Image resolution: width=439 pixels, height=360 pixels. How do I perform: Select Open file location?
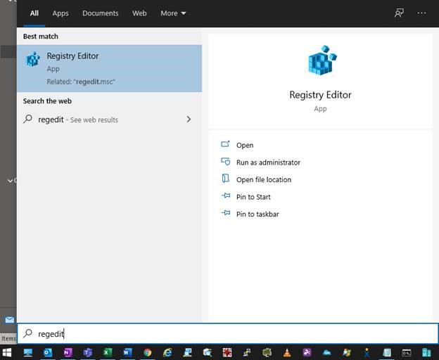click(264, 179)
